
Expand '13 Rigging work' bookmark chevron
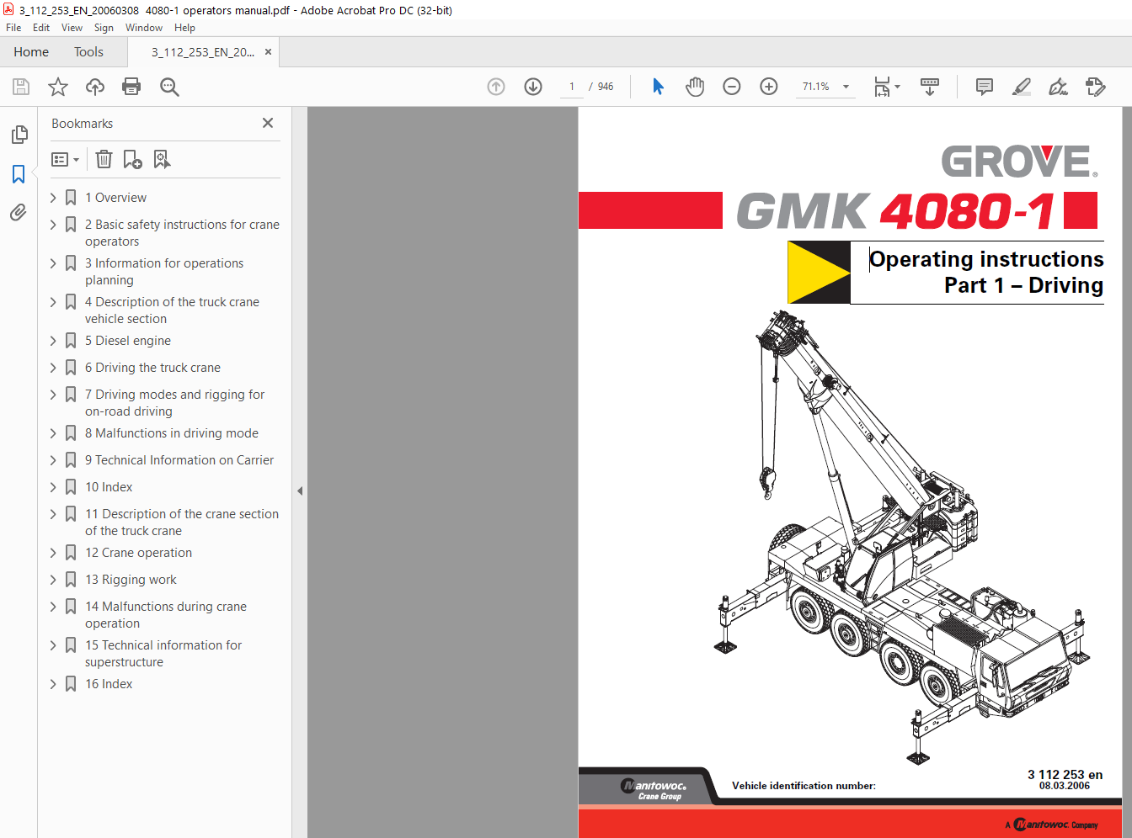click(x=53, y=580)
